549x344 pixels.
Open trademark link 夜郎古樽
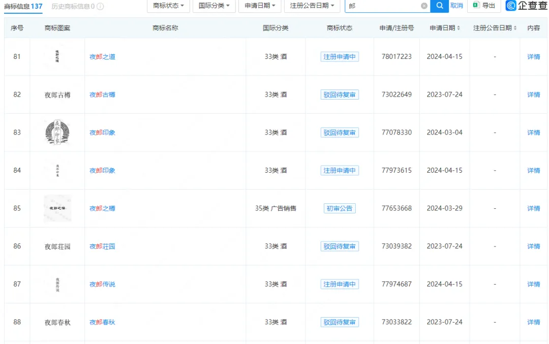click(102, 95)
